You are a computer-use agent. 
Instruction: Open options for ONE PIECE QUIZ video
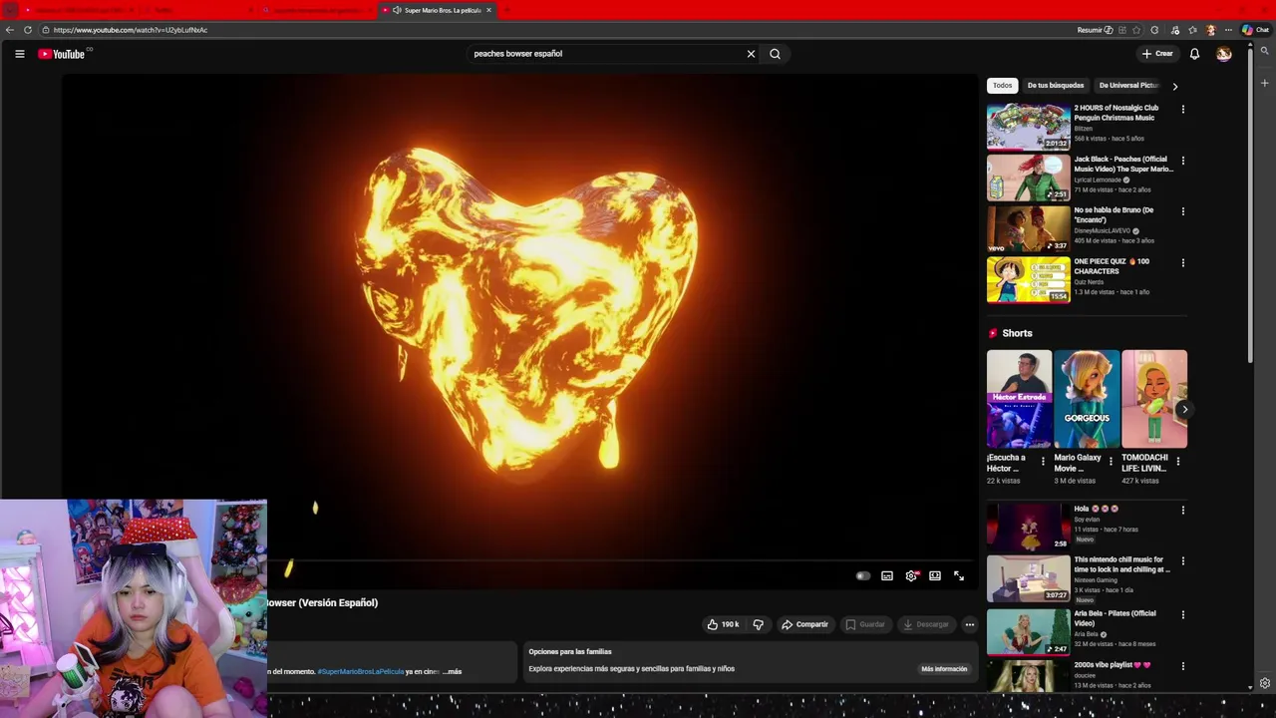(x=1183, y=263)
